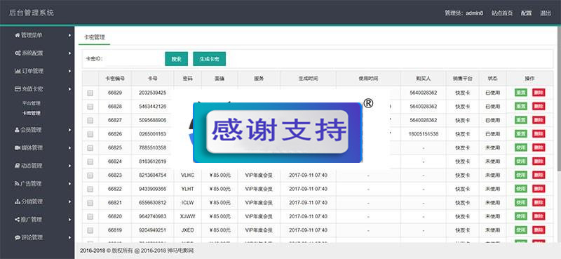The height and width of the screenshot is (259, 561).
Task: Tick the checkbox for card 66829
Action: pyautogui.click(x=90, y=93)
